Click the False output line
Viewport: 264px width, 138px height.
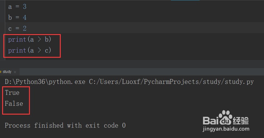(x=14, y=103)
